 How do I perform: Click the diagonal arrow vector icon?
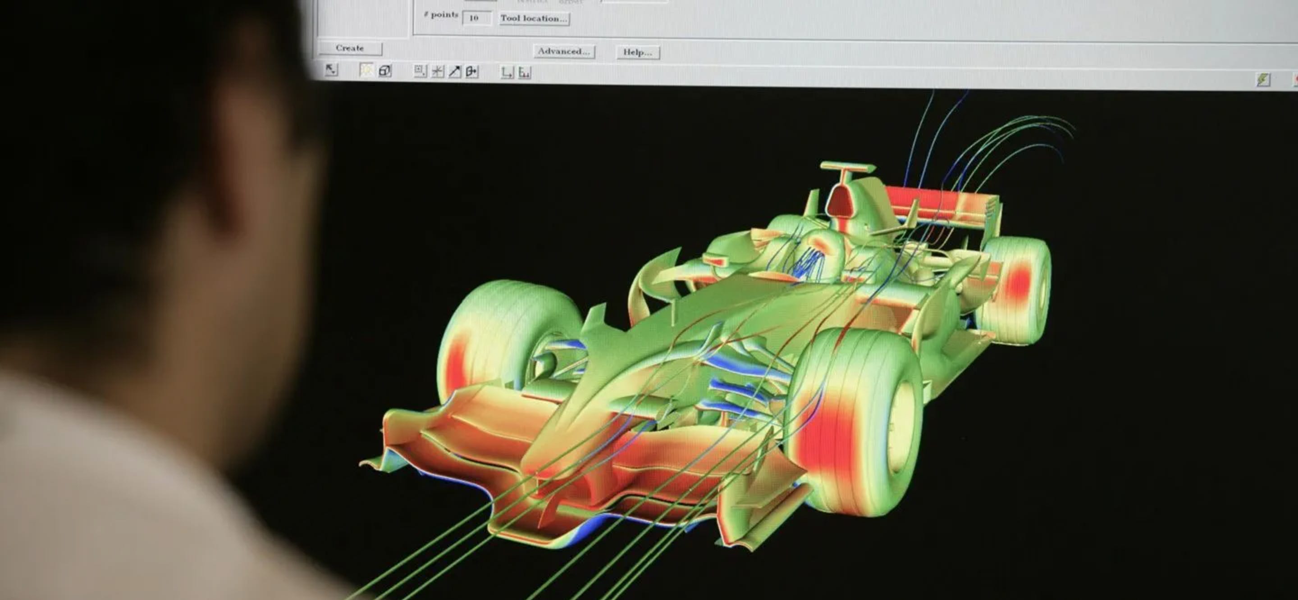pyautogui.click(x=454, y=72)
